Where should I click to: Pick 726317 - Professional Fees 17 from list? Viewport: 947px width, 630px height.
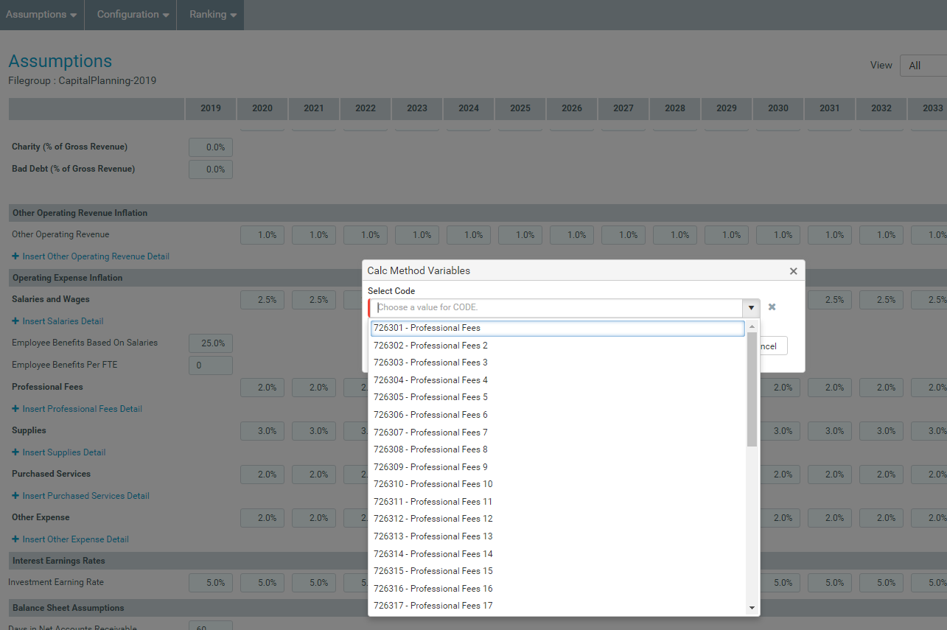coord(433,606)
